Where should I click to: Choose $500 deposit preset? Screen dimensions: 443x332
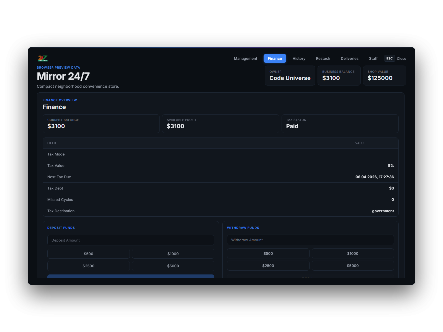[88, 254]
